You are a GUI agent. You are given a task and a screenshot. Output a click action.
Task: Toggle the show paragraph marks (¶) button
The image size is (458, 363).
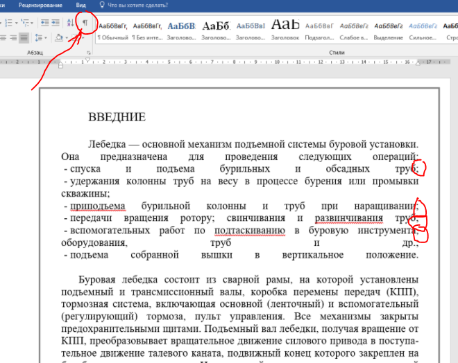coord(85,23)
